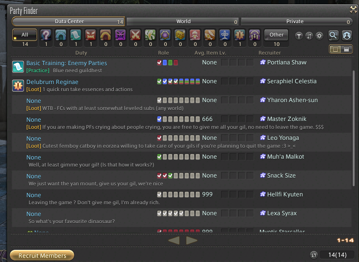The image size is (359, 262).
Task: Click the 14(14) listing count field
Action: [337, 255]
